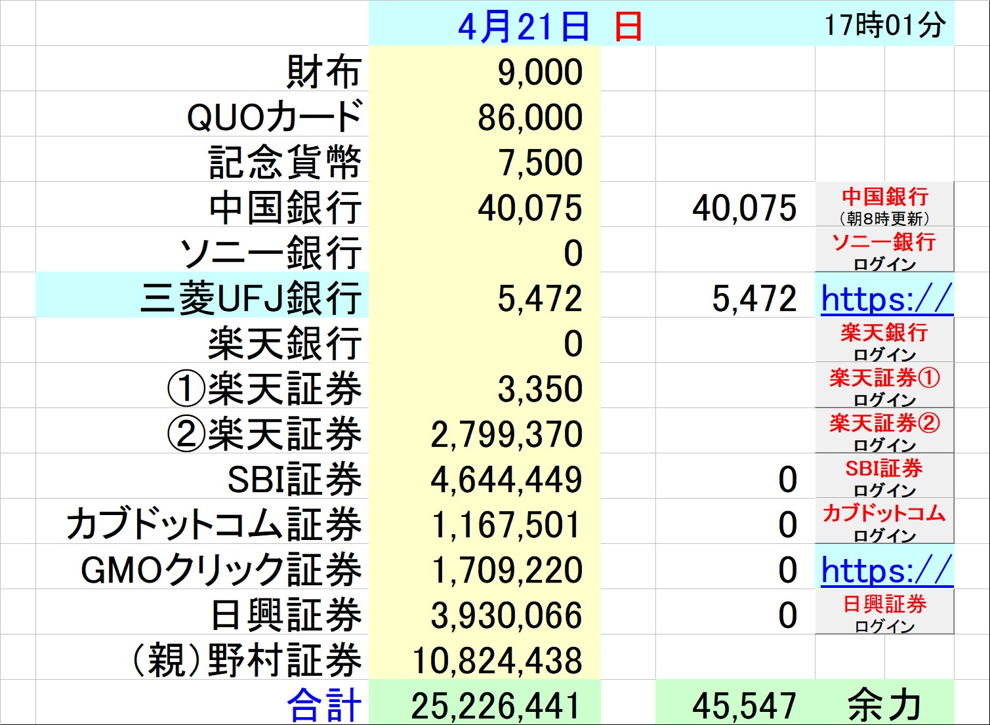The width and height of the screenshot is (990, 725).
Task: Select the 1,167,501 value cell
Action: click(485, 521)
